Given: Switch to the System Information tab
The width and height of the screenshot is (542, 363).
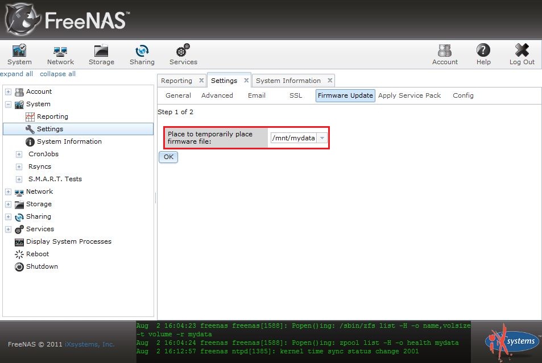Looking at the screenshot, I should 288,81.
